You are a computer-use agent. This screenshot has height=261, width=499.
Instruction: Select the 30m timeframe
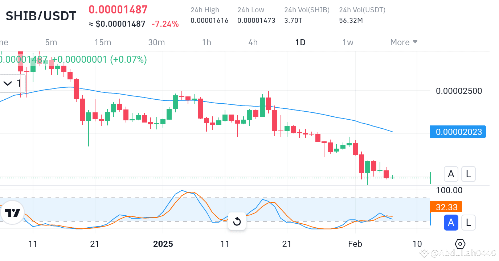(156, 42)
